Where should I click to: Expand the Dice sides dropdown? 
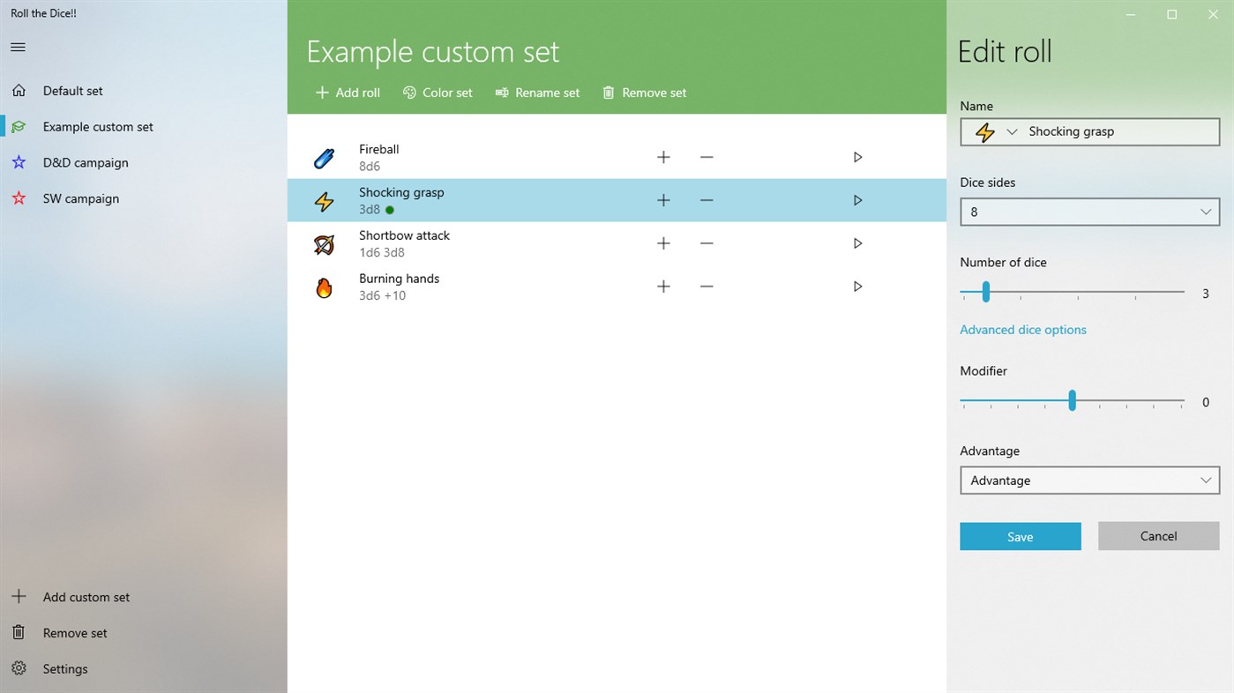(x=1089, y=212)
